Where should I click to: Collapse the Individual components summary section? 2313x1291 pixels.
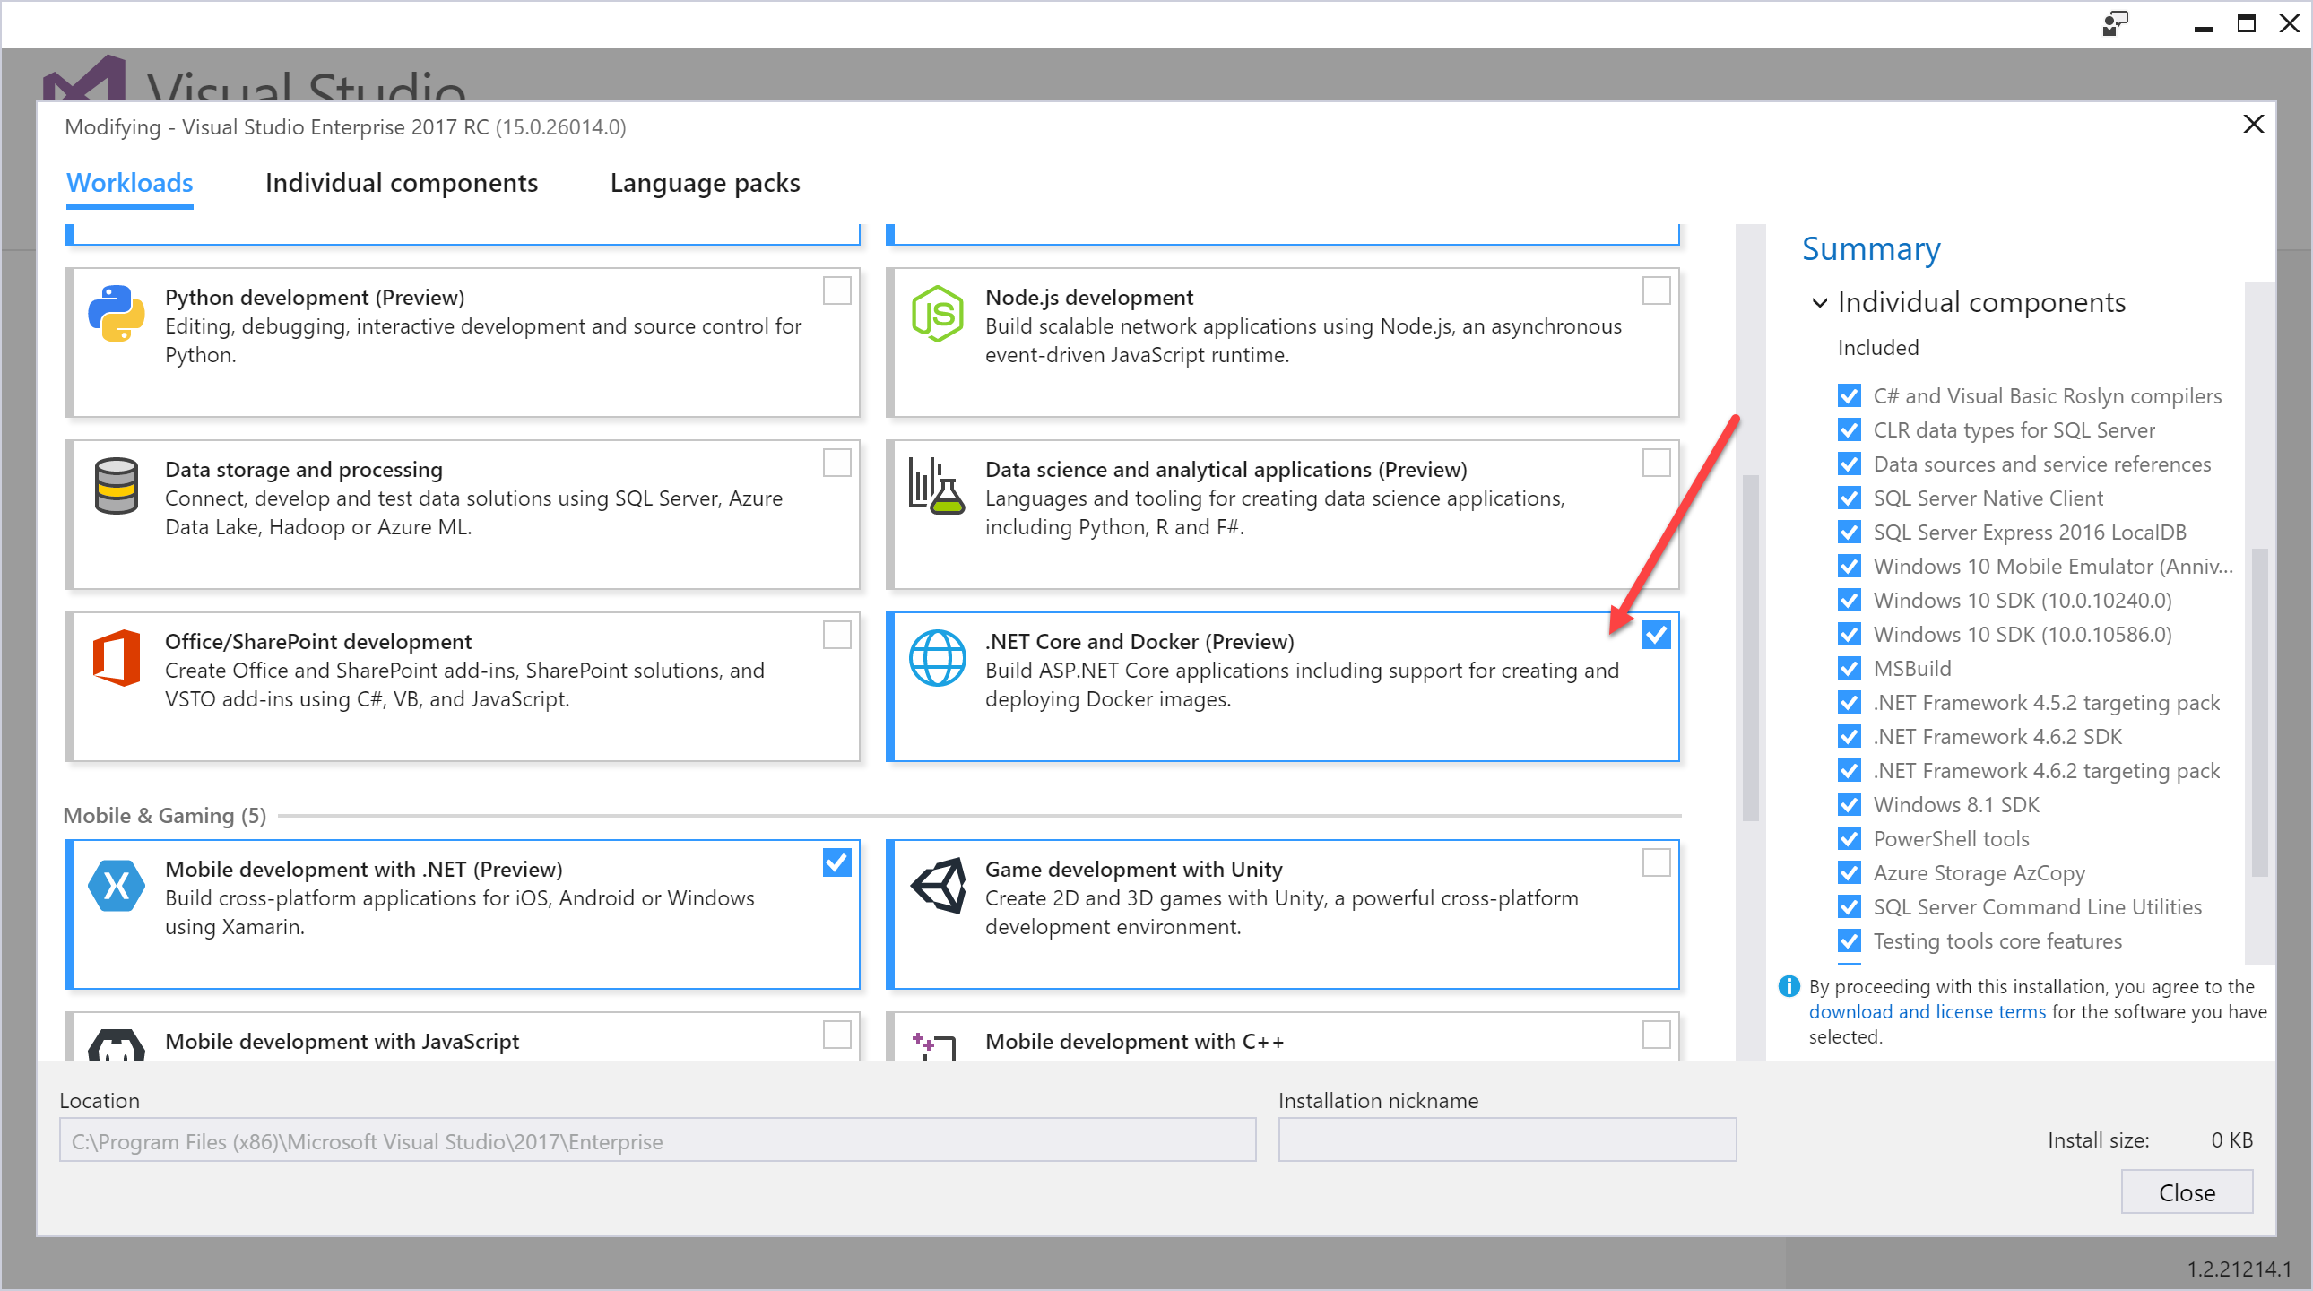tap(1820, 302)
